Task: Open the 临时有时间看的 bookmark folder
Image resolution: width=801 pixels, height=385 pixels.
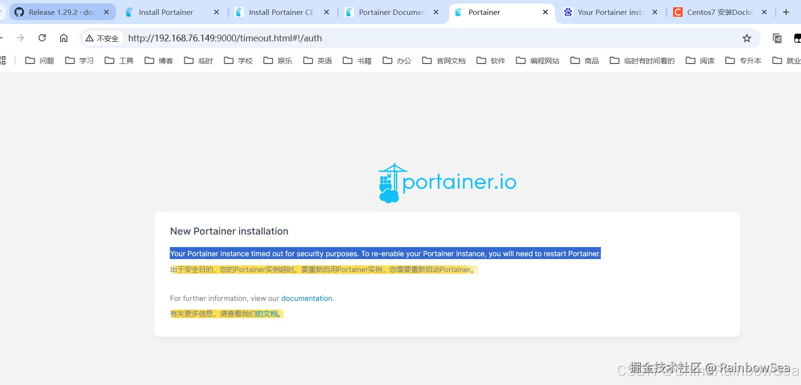Action: point(642,61)
